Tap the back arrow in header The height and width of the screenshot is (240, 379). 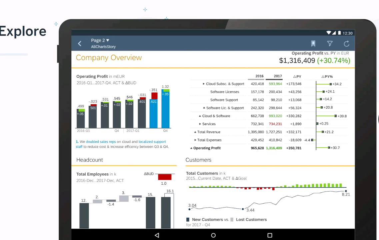click(80, 44)
